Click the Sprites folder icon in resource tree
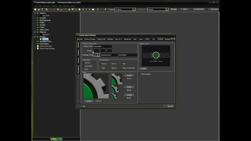The image size is (251, 141). pyautogui.click(x=38, y=13)
